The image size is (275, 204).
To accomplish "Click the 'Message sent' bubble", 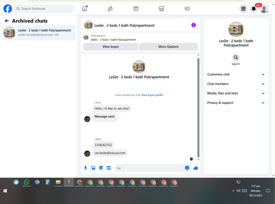I will pyautogui.click(x=105, y=117).
